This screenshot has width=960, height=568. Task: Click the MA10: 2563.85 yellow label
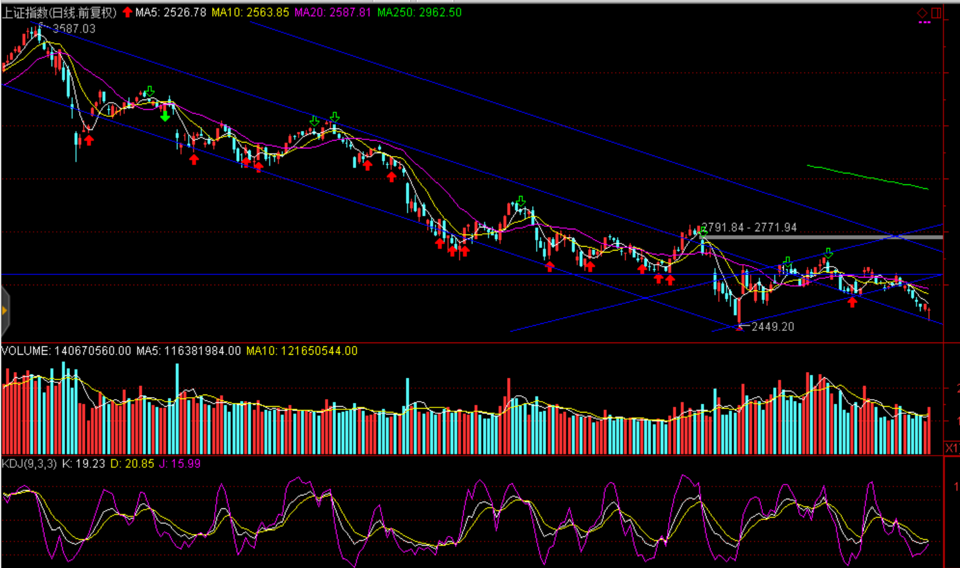[x=251, y=12]
